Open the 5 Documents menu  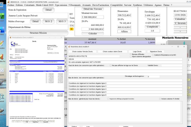(75, 5)
